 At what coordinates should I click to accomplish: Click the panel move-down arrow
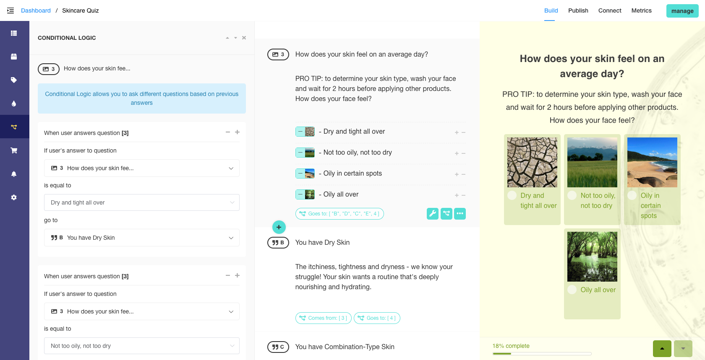coord(235,38)
